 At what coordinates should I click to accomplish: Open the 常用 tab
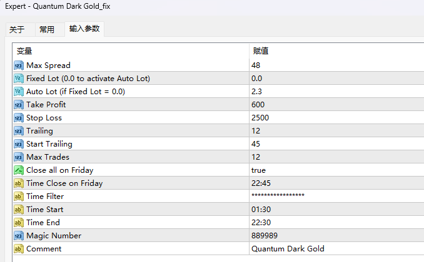coord(47,29)
